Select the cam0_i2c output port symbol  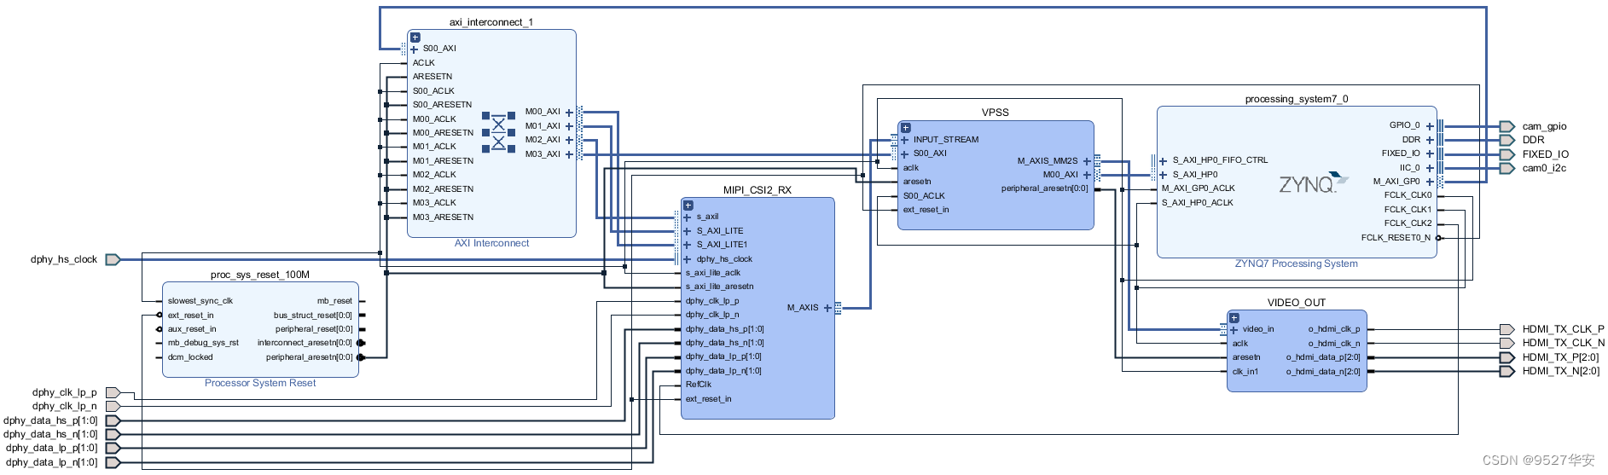tap(1507, 168)
